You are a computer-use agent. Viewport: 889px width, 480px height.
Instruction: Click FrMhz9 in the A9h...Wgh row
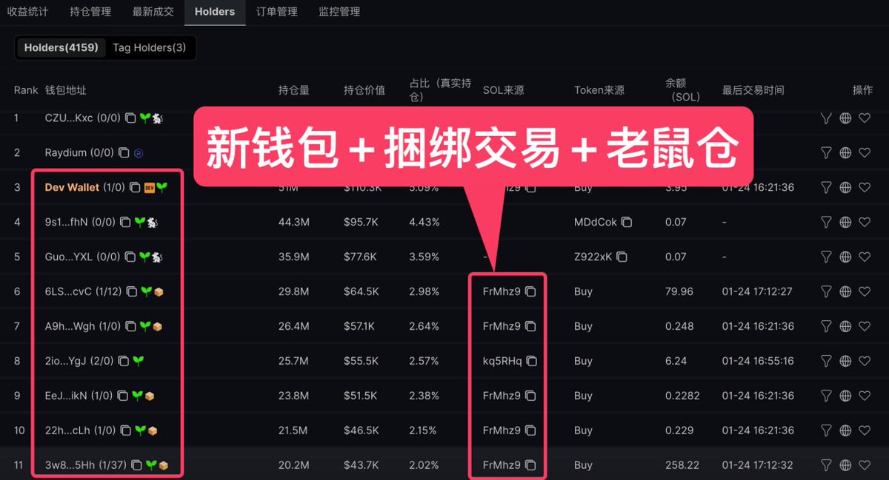click(x=502, y=326)
